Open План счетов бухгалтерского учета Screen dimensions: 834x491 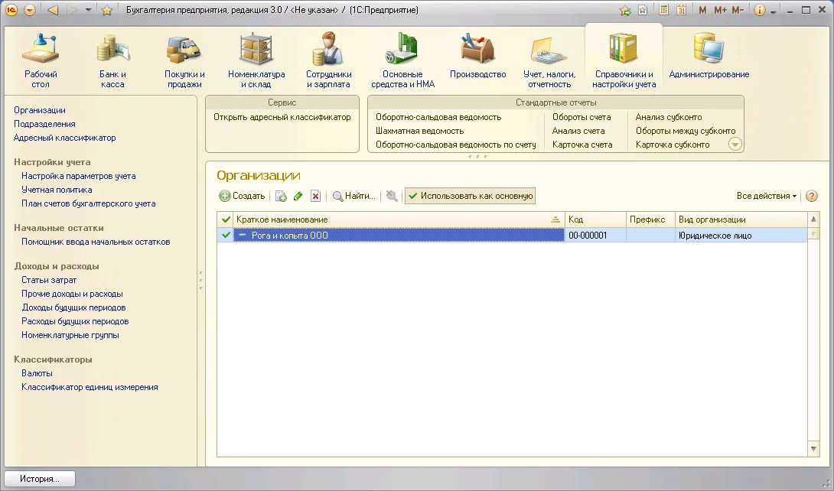[89, 203]
